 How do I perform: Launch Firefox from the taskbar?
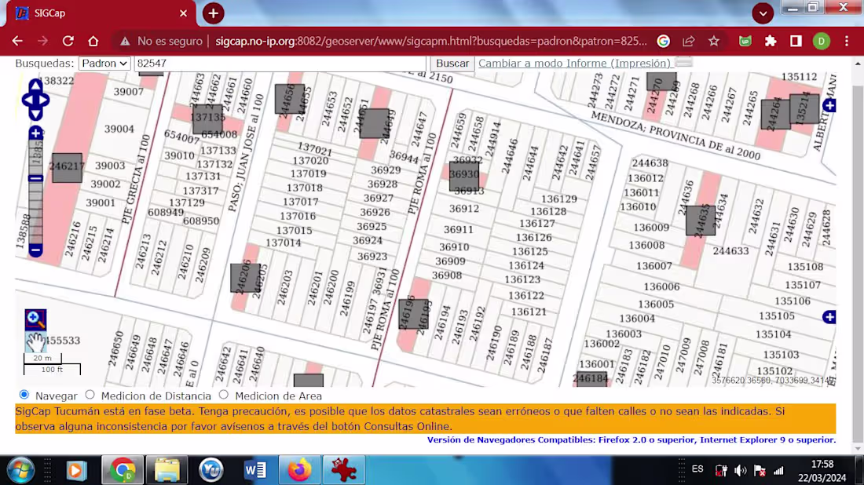tap(298, 469)
